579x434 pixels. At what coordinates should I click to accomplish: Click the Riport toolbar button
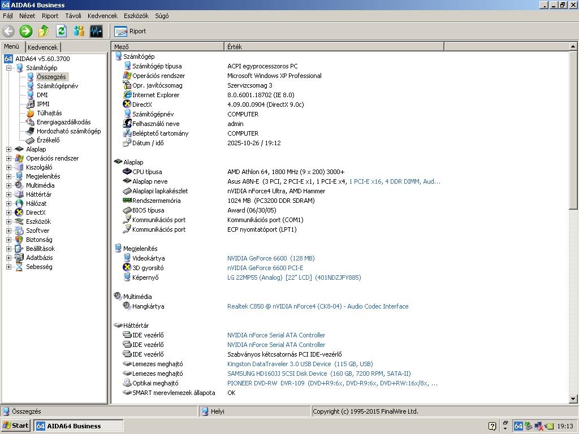(x=130, y=32)
